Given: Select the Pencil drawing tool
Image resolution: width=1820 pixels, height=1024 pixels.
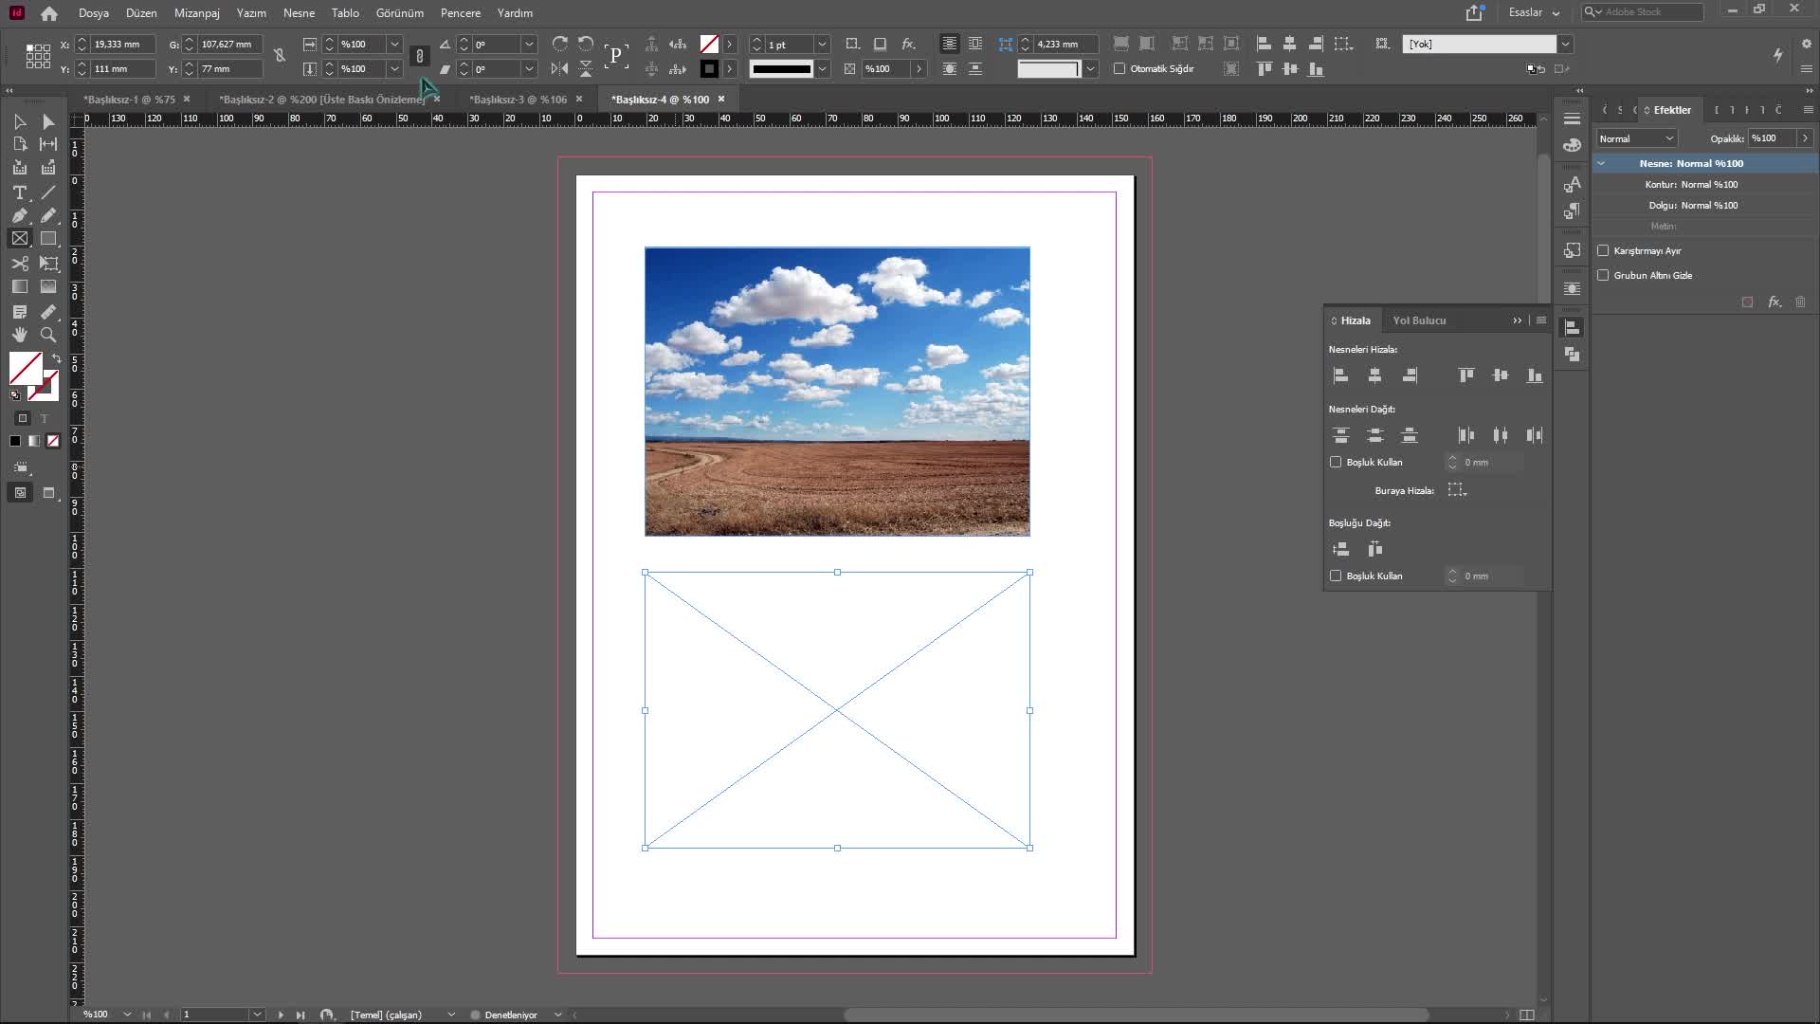Looking at the screenshot, I should pos(48,215).
